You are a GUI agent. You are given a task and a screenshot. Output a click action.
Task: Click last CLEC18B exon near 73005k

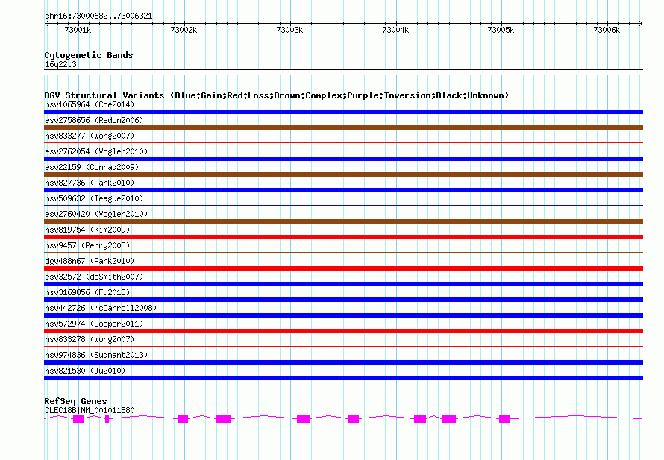505,419
